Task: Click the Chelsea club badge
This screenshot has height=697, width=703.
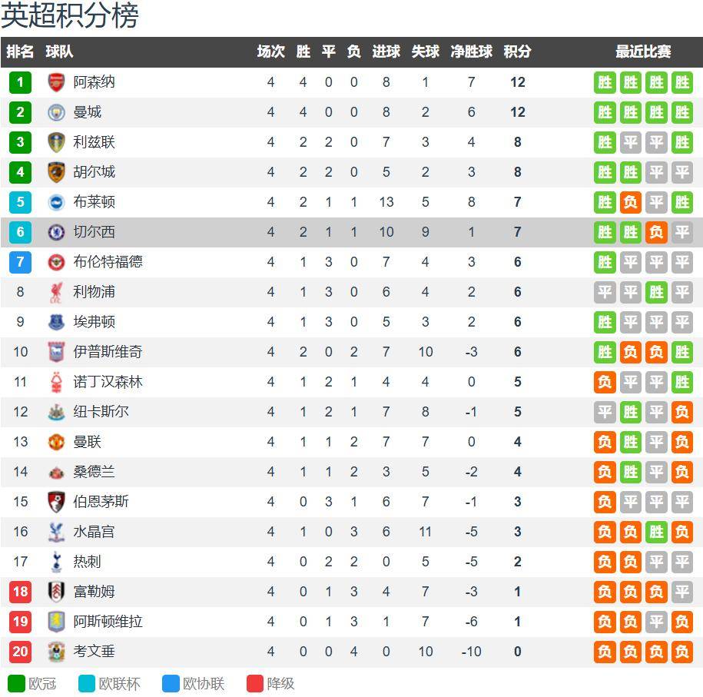Action: (56, 232)
